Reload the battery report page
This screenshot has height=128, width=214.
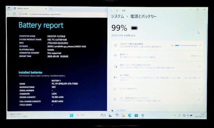coord(14,14)
